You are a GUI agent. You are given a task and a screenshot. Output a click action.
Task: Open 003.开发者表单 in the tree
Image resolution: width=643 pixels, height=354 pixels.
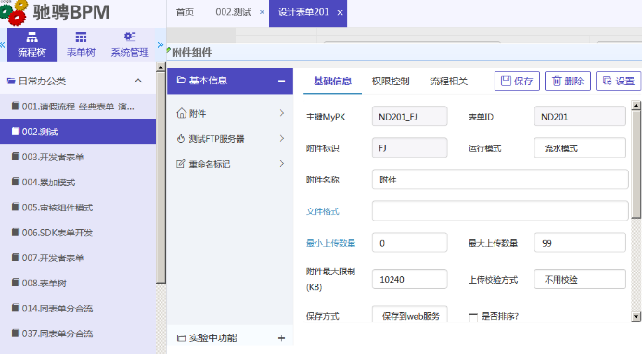[x=78, y=157]
